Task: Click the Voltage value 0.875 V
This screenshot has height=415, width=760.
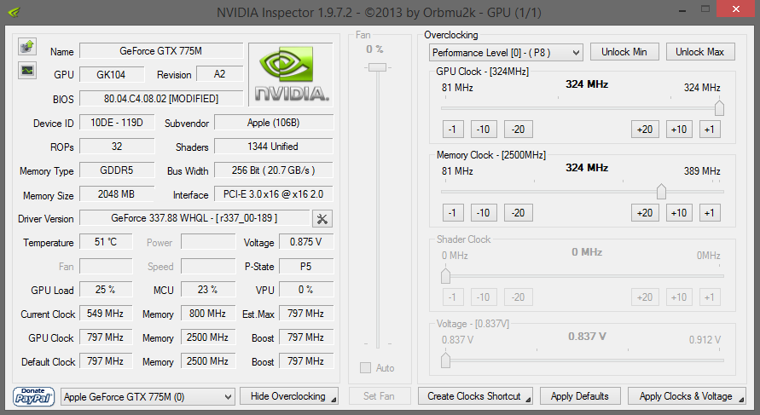Action: 306,242
